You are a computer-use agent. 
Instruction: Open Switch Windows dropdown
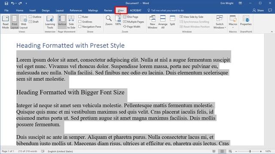220,22
